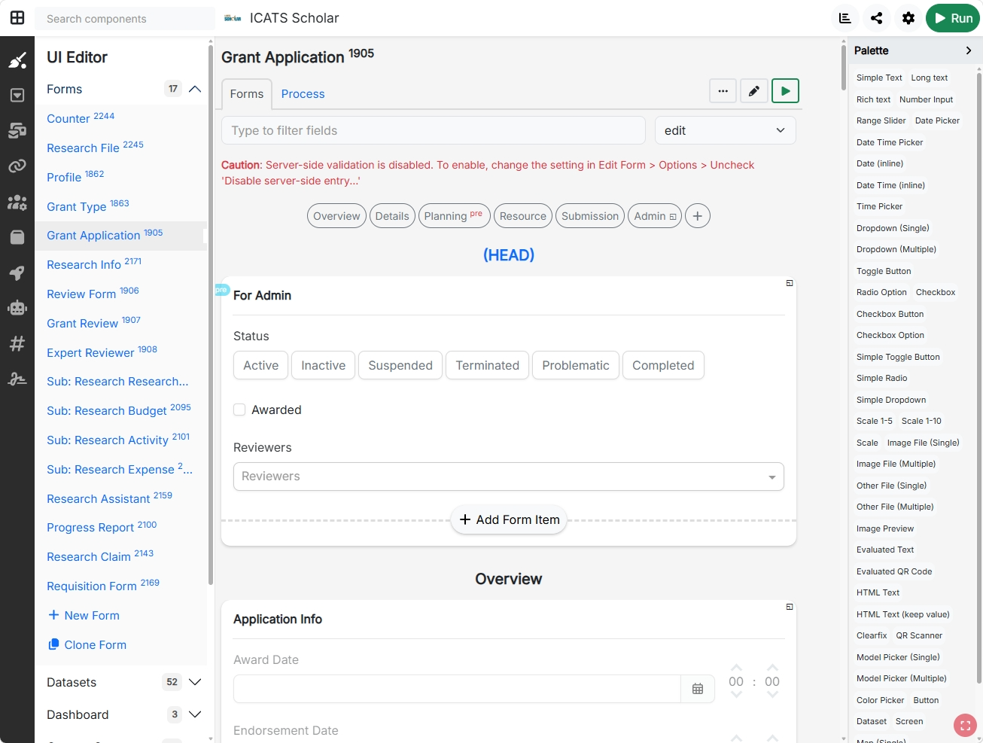
Task: Open the edit mode dropdown
Action: pyautogui.click(x=725, y=130)
